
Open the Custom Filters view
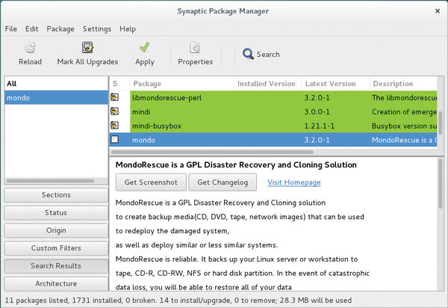56,248
